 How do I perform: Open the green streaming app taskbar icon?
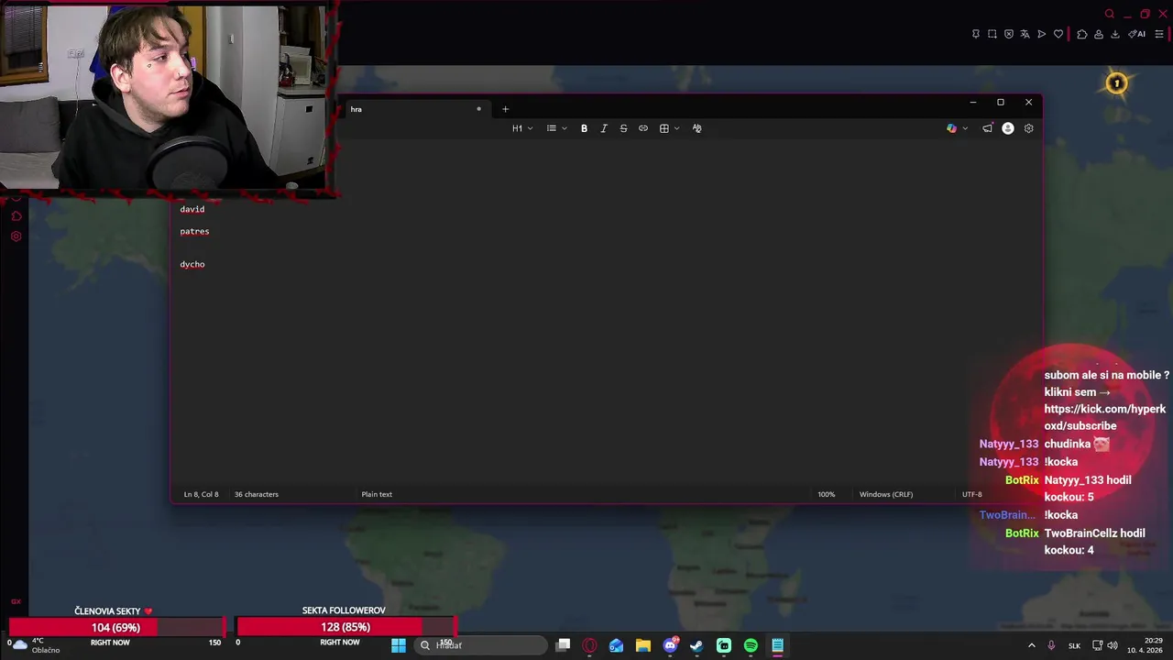point(724,645)
